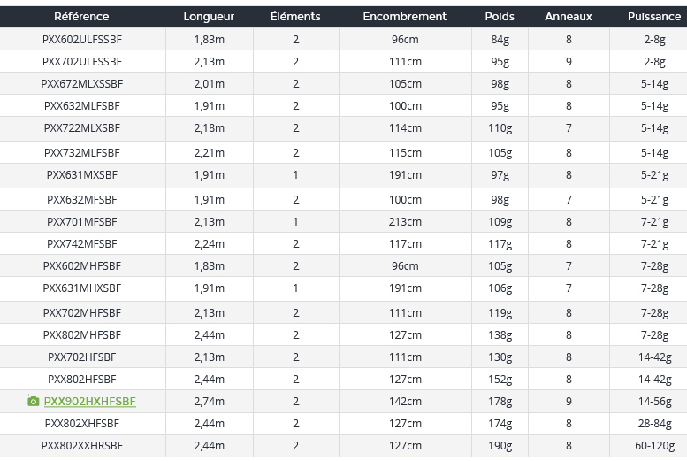This screenshot has height=461, width=687.
Task: Click the 213cm encombrement cell
Action: (x=405, y=222)
